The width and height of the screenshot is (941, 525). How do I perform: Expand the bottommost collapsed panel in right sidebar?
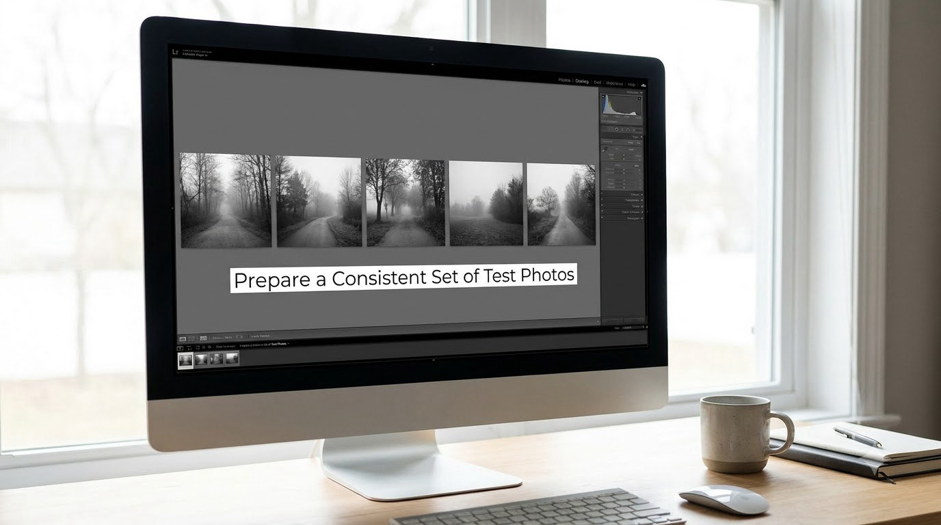(622, 218)
